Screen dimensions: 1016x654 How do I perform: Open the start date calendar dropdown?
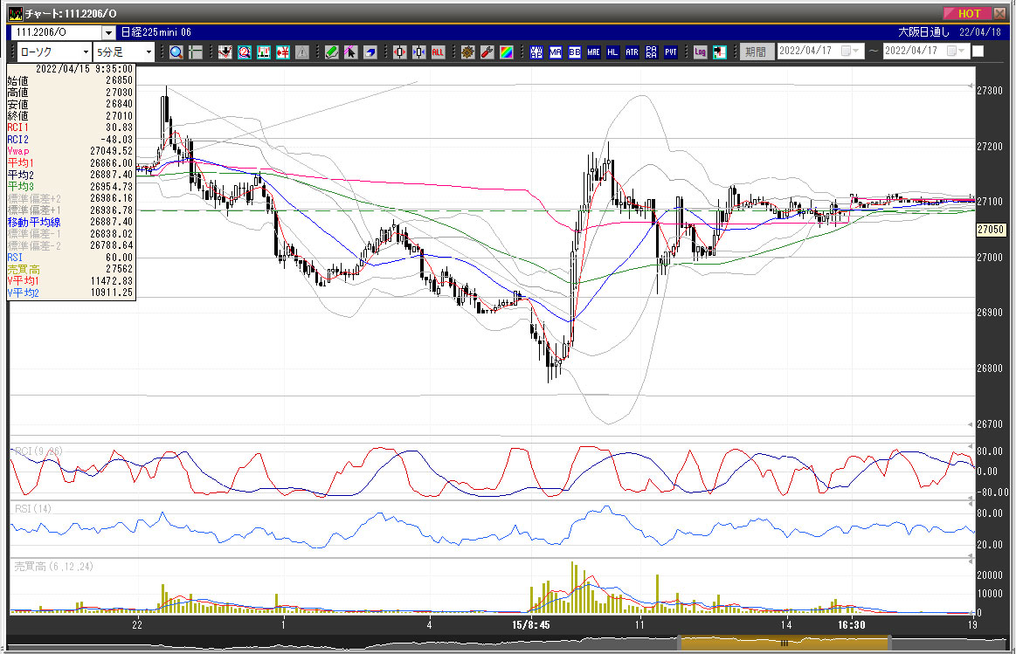(x=851, y=52)
